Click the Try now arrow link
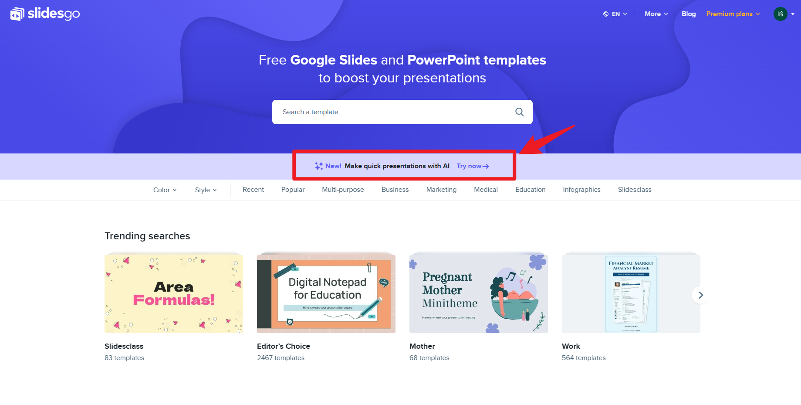801x405 pixels. [473, 166]
